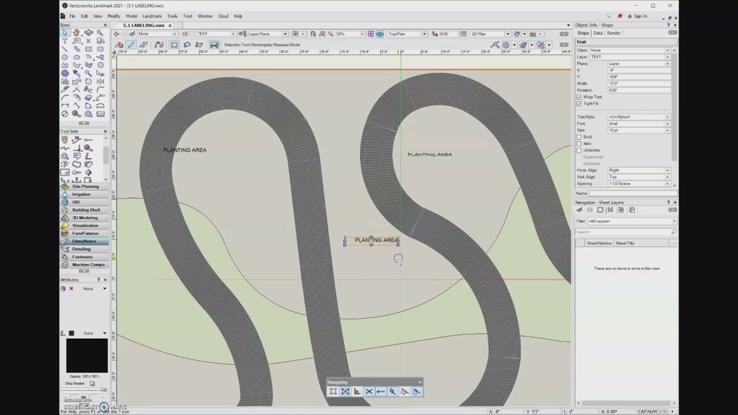Open the Spacing dropdown
Screen dimensions: 738x415
click(x=639, y=184)
